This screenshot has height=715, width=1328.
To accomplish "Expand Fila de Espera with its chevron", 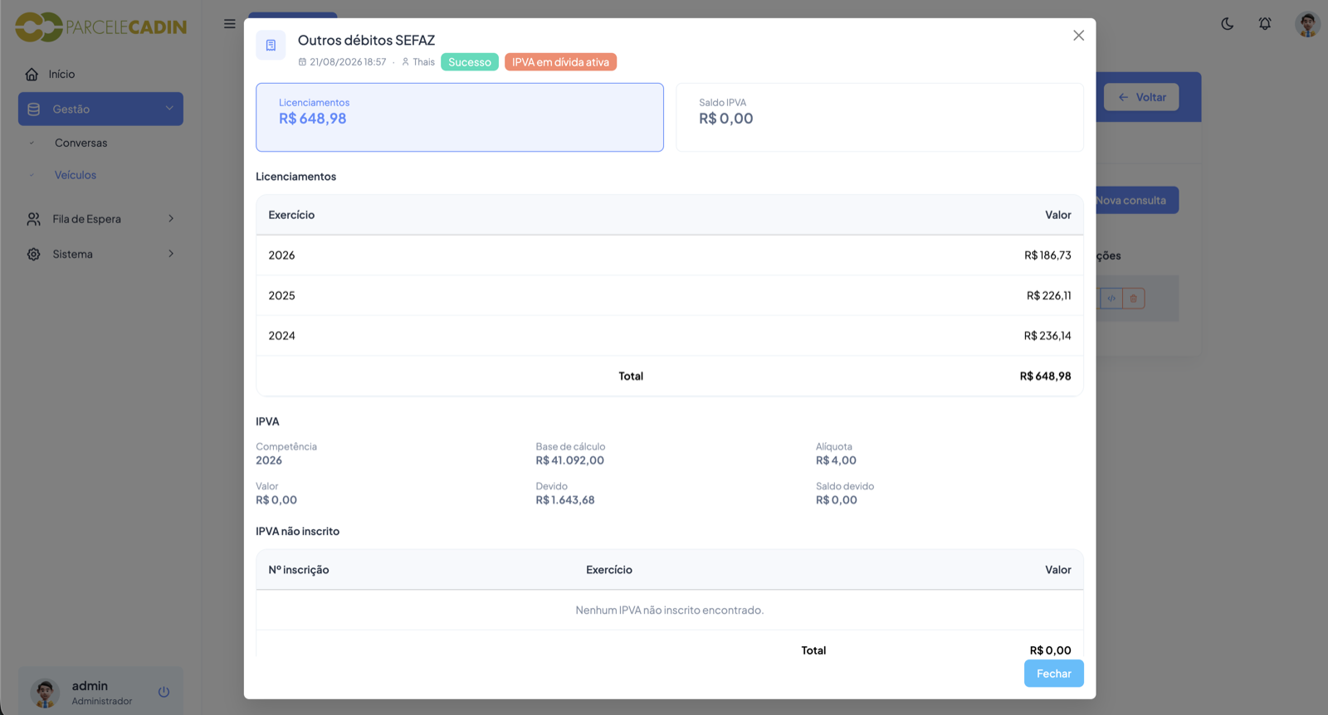I will [171, 219].
